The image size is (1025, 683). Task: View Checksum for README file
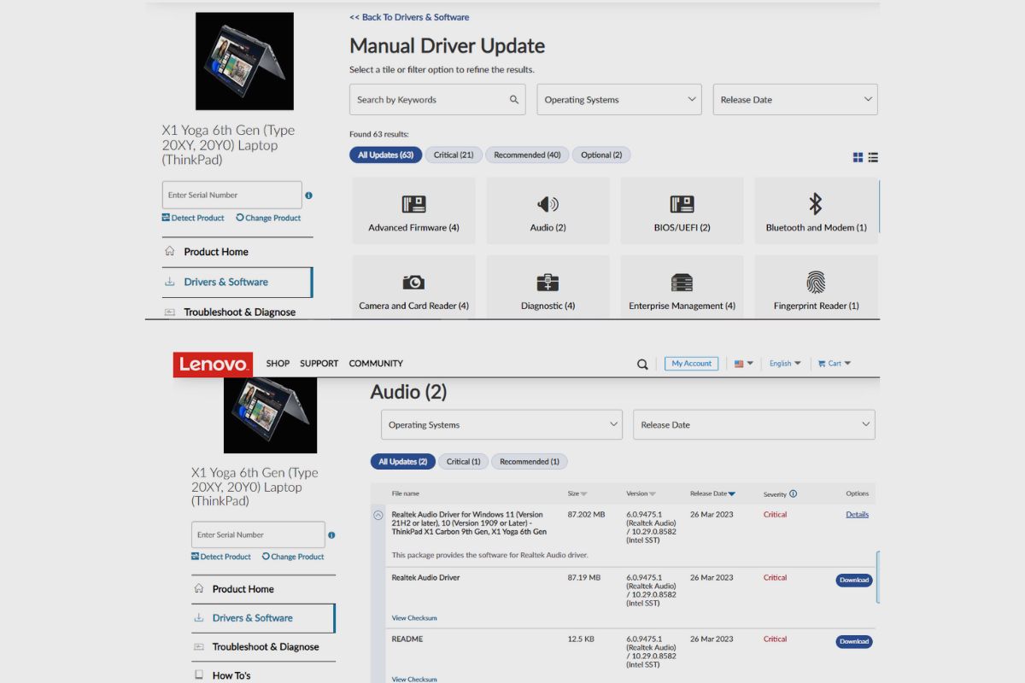tap(414, 680)
